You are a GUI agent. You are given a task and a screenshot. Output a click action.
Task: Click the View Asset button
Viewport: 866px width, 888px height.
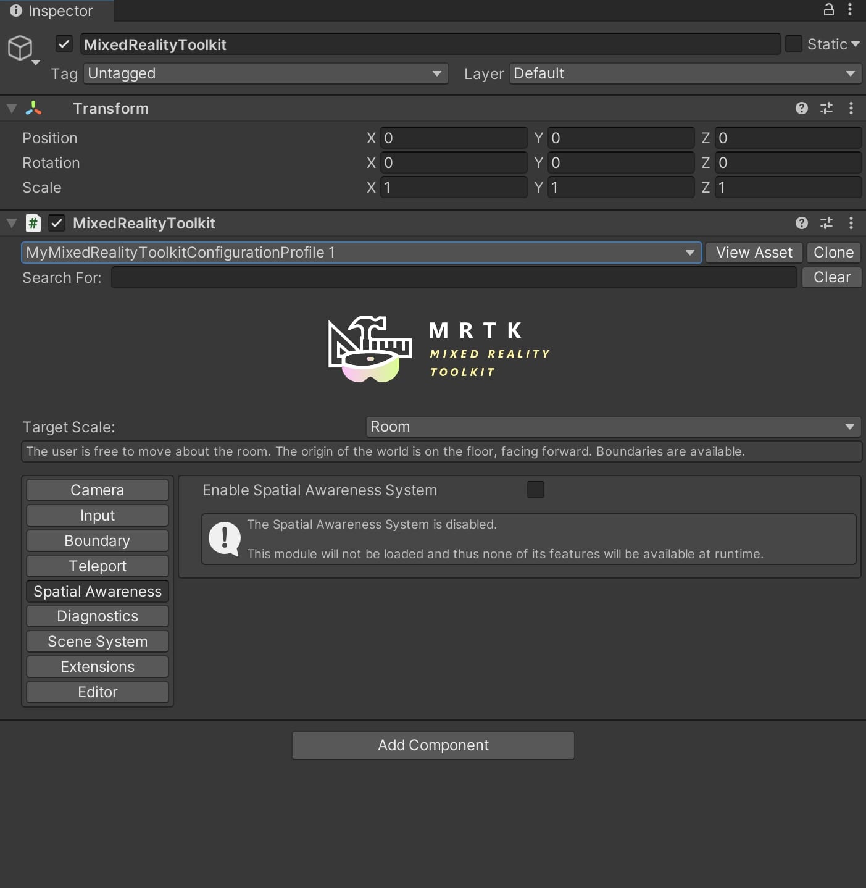(x=754, y=253)
